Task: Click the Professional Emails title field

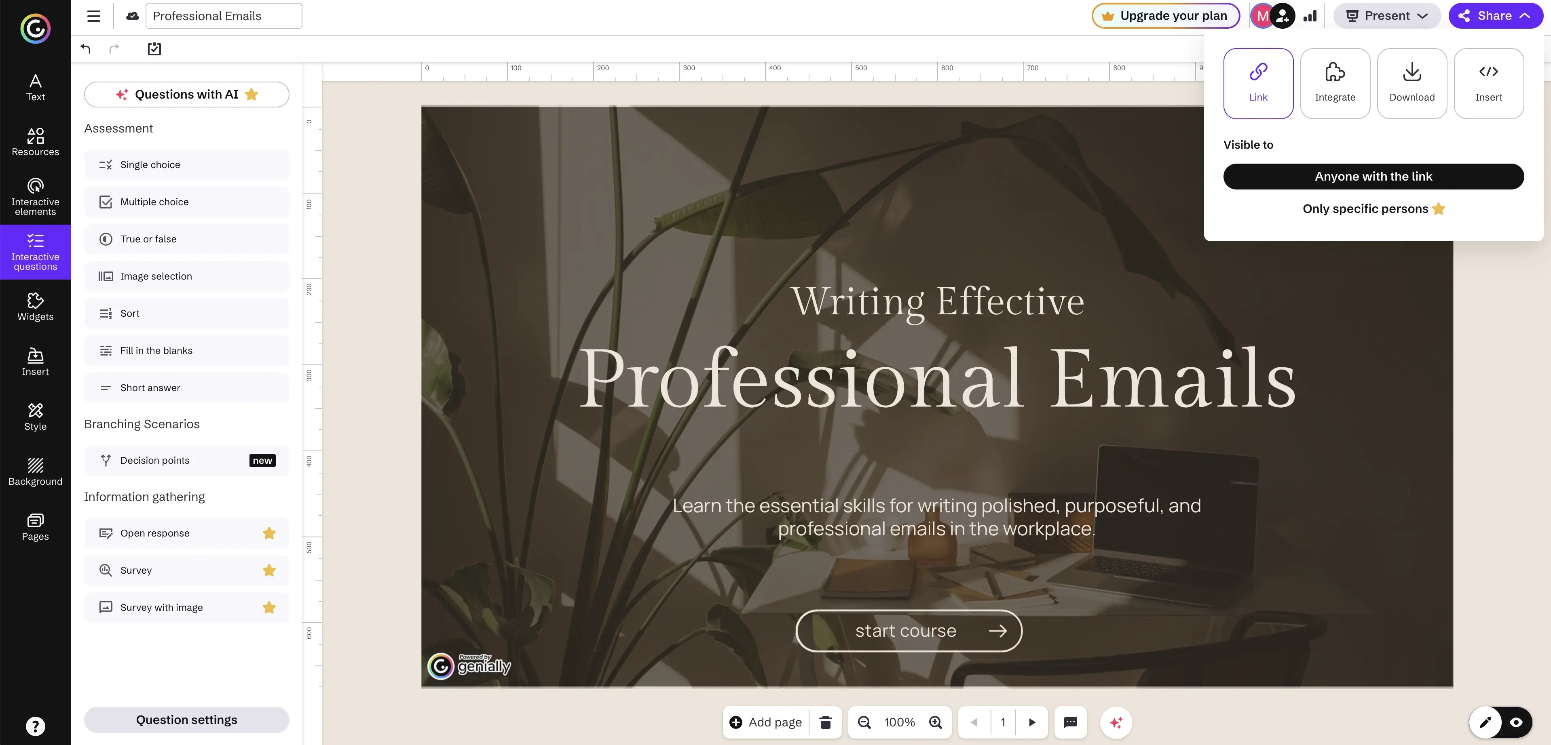Action: pos(223,16)
